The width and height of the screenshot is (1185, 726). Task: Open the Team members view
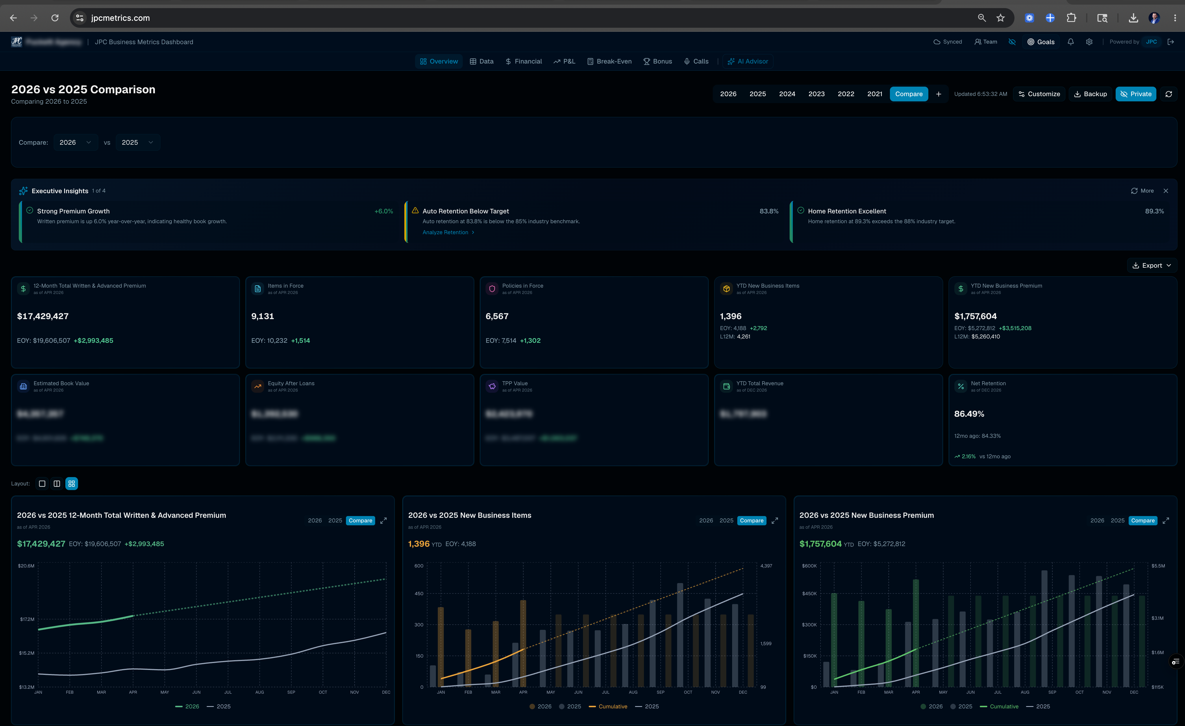pyautogui.click(x=985, y=42)
